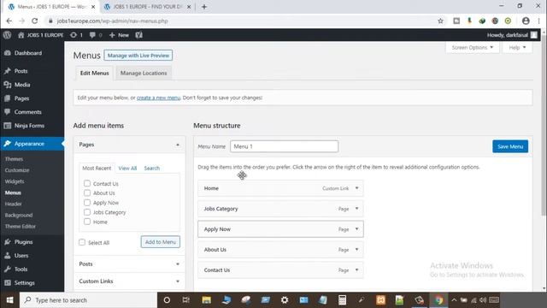Open the Help dropdown
The width and height of the screenshot is (547, 308).
click(517, 48)
